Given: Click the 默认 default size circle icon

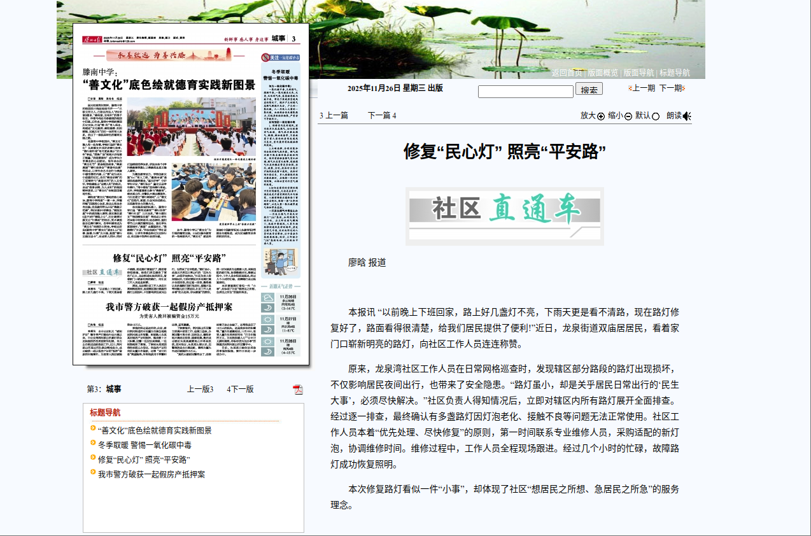Looking at the screenshot, I should point(656,116).
